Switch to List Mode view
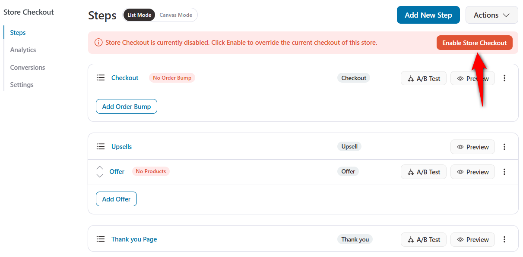Viewport: 523px width, 257px height. 139,15
